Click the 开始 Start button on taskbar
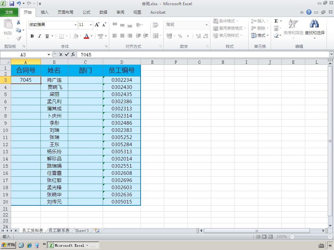 pos(8,245)
